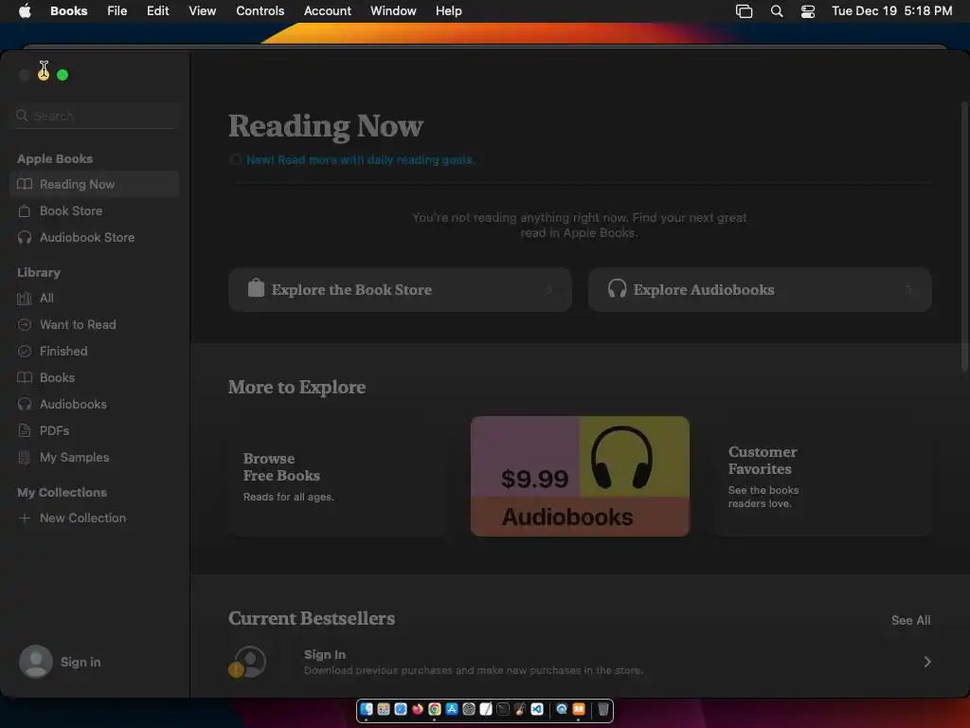970x728 pixels.
Task: Open the Apple menu
Action: click(25, 11)
